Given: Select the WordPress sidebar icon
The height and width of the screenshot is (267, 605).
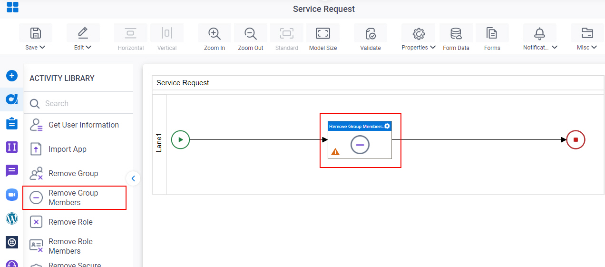Looking at the screenshot, I should 12,218.
